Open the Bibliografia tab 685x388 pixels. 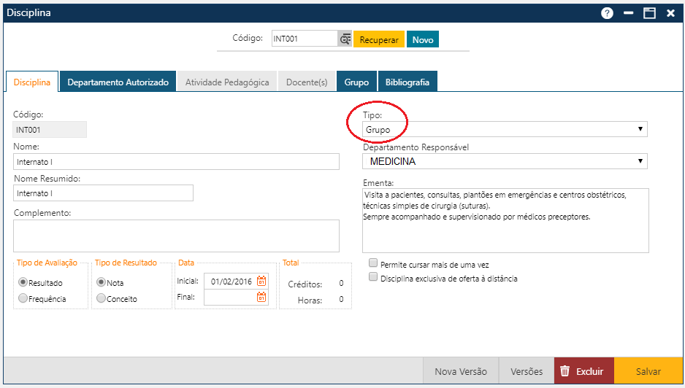[407, 82]
